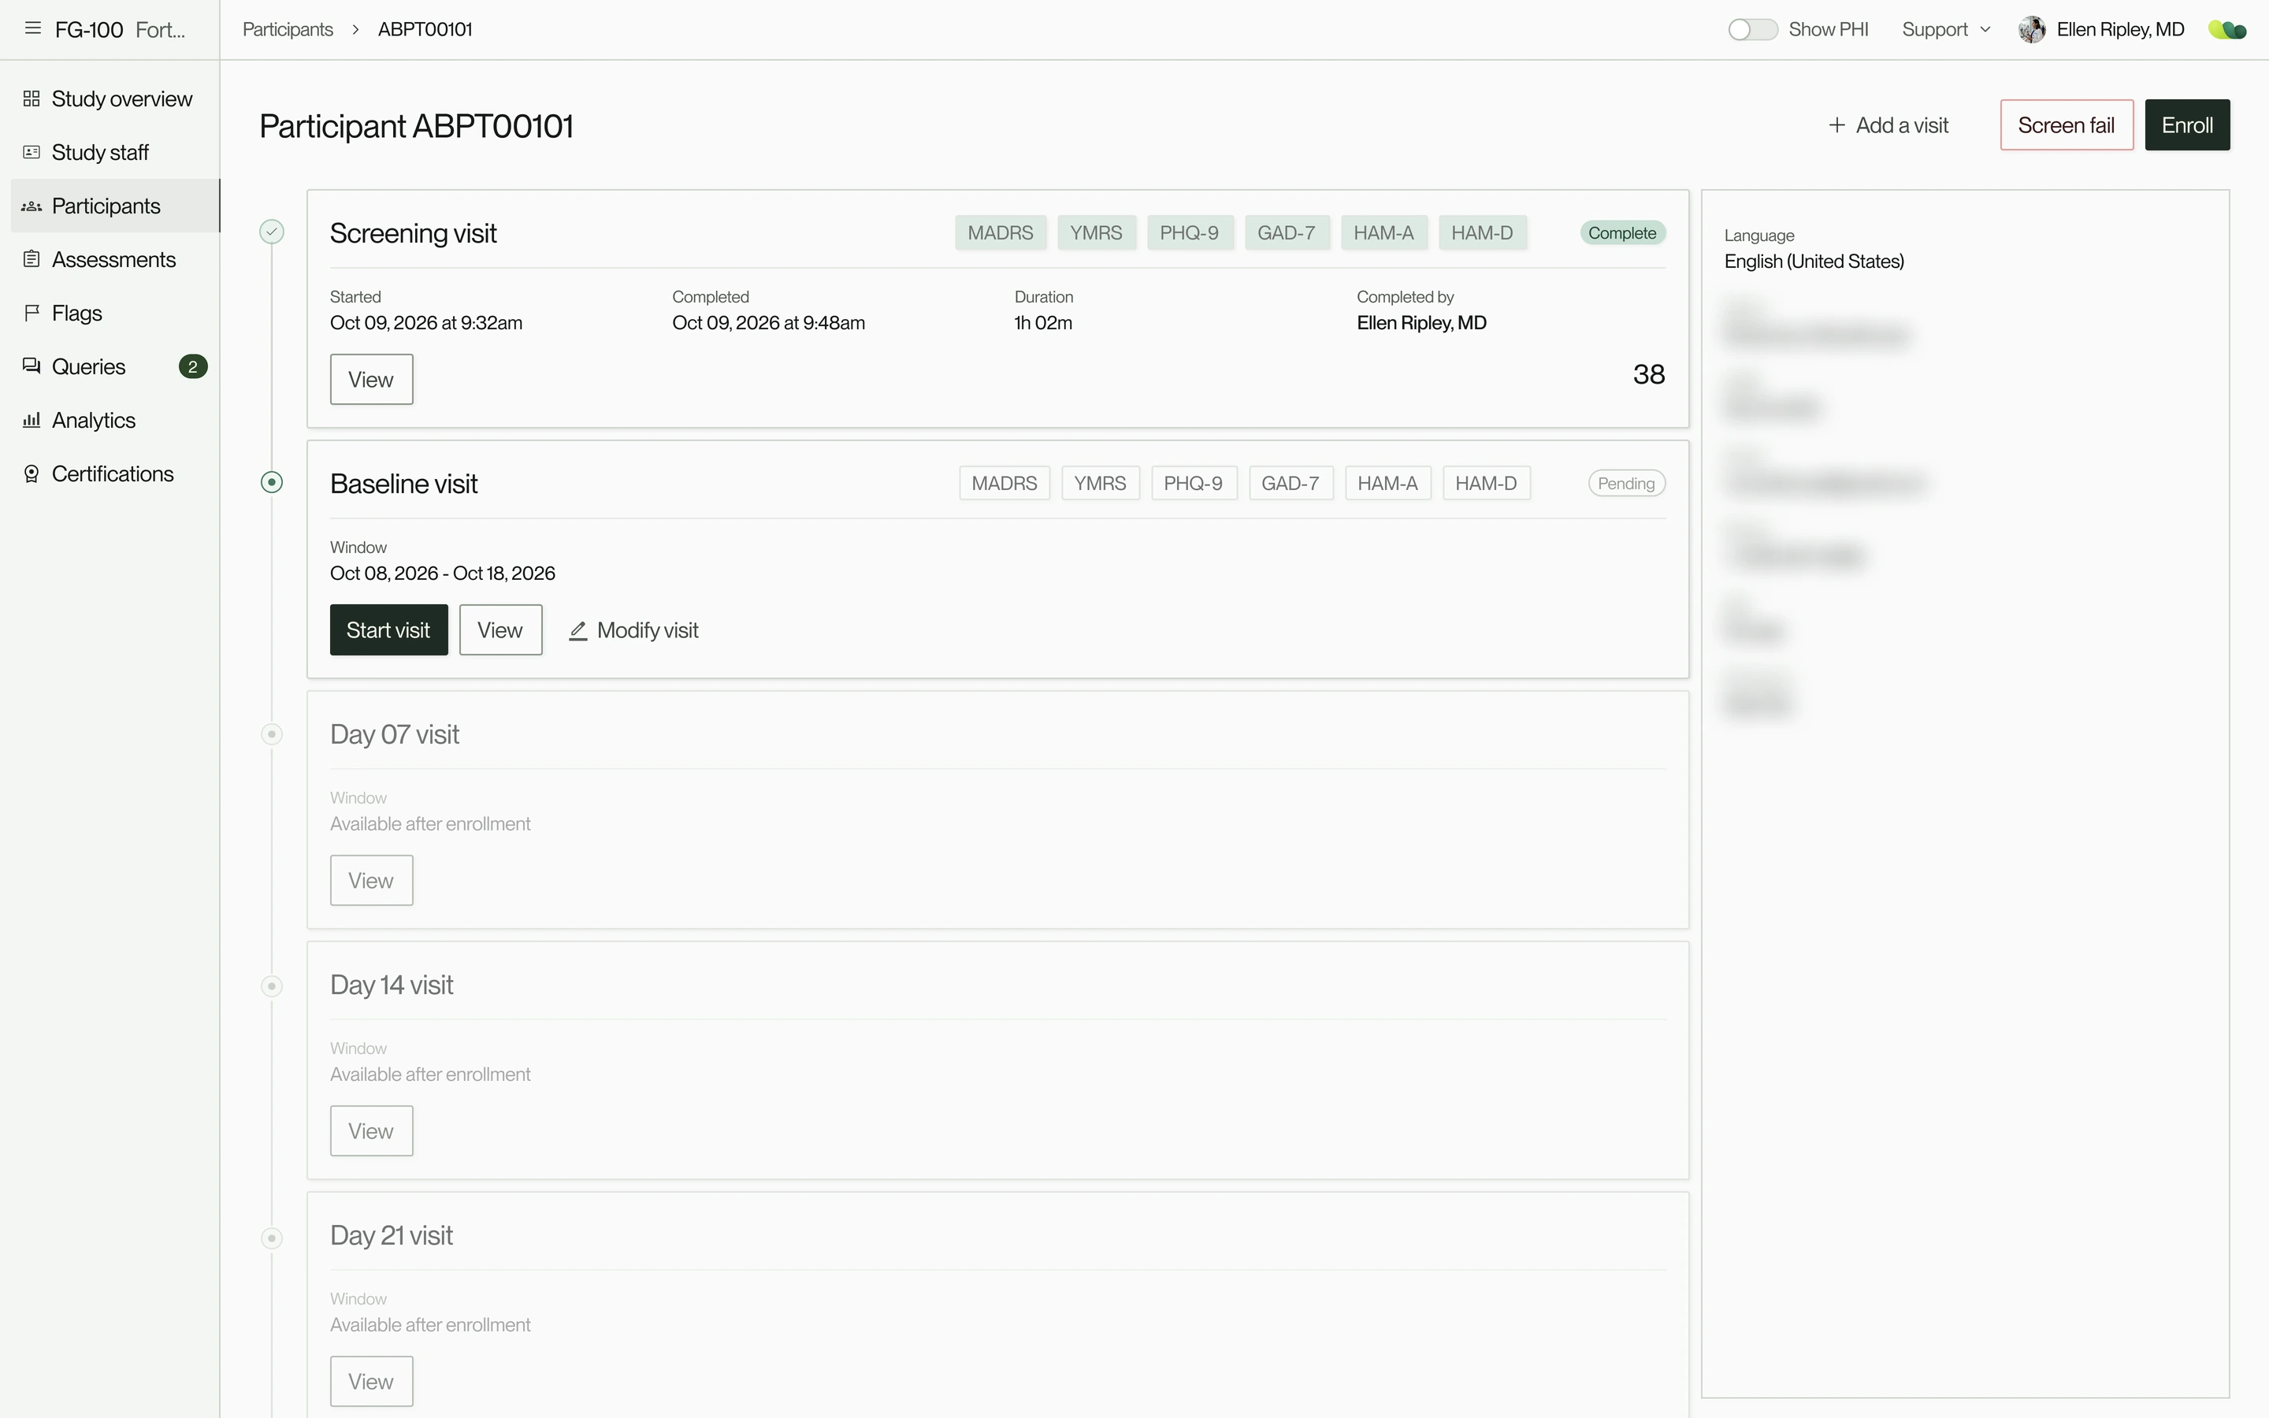
Task: Click the Complete status badge
Action: click(1622, 232)
